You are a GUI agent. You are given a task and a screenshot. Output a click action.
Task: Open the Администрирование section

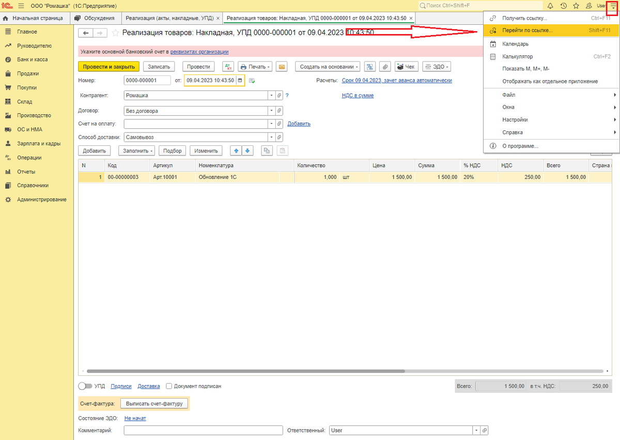[x=41, y=200]
